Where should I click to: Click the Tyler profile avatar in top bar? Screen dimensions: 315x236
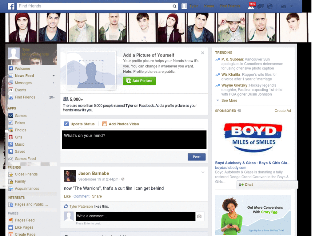pyautogui.click(x=184, y=6)
